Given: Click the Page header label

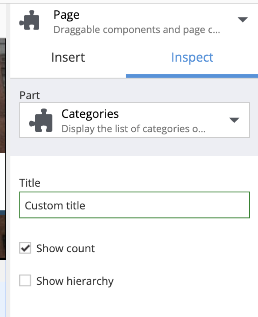Looking at the screenshot, I should tap(66, 15).
